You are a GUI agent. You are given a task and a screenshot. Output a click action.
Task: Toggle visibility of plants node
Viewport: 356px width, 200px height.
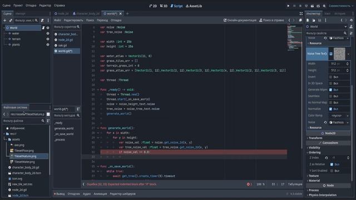pos(48,44)
